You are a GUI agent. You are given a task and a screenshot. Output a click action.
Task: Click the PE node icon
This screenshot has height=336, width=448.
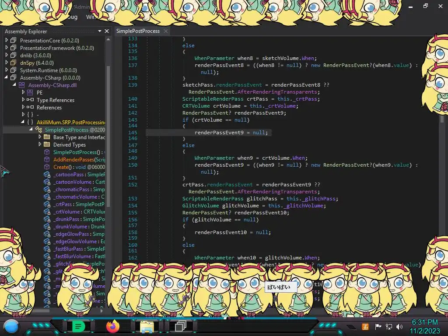point(30,92)
